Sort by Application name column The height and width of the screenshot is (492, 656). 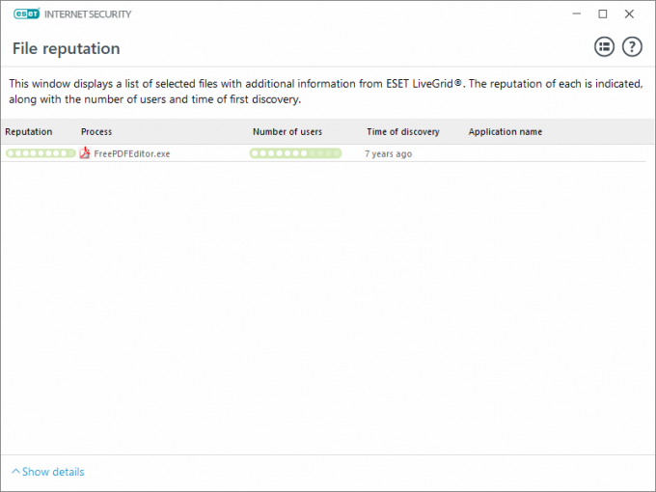[x=506, y=131]
